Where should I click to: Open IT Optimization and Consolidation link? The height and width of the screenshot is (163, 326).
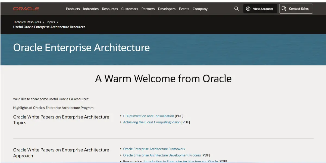click(149, 116)
